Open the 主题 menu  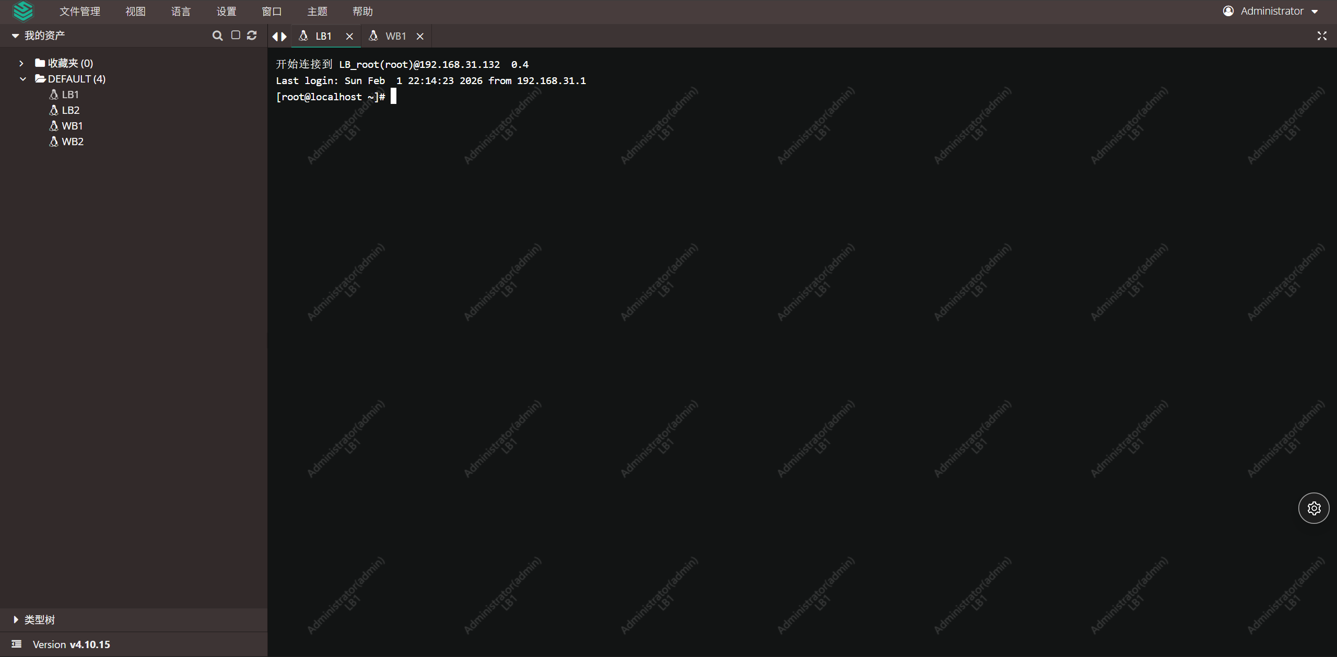[x=318, y=11]
